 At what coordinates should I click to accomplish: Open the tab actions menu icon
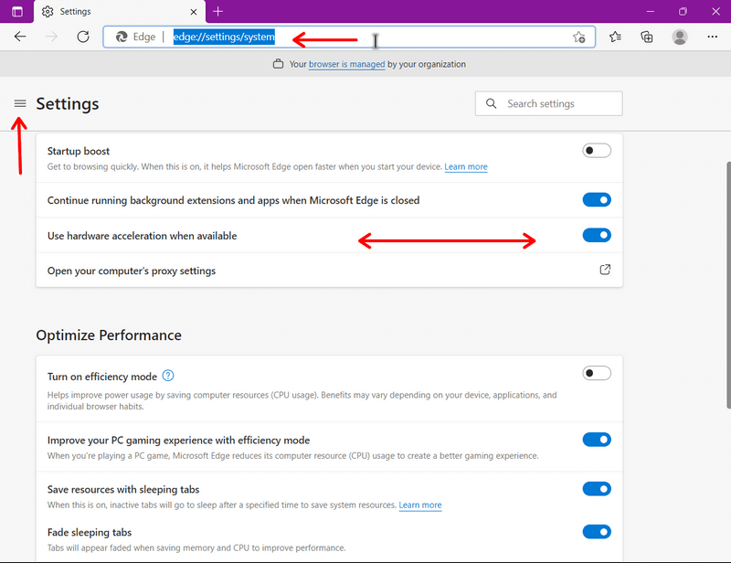point(17,12)
